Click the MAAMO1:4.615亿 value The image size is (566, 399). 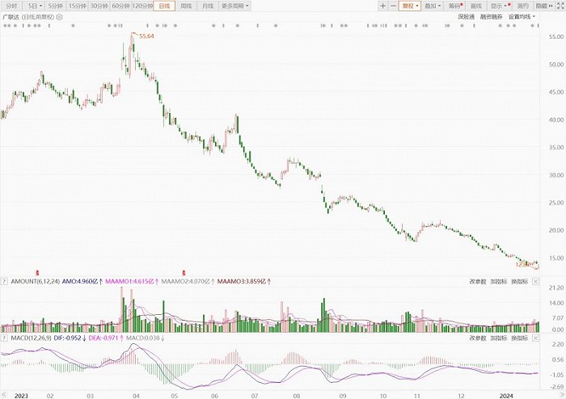[x=129, y=282]
